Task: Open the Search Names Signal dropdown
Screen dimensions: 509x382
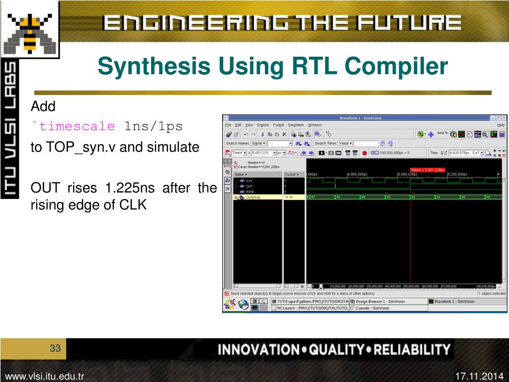Action: click(x=258, y=143)
